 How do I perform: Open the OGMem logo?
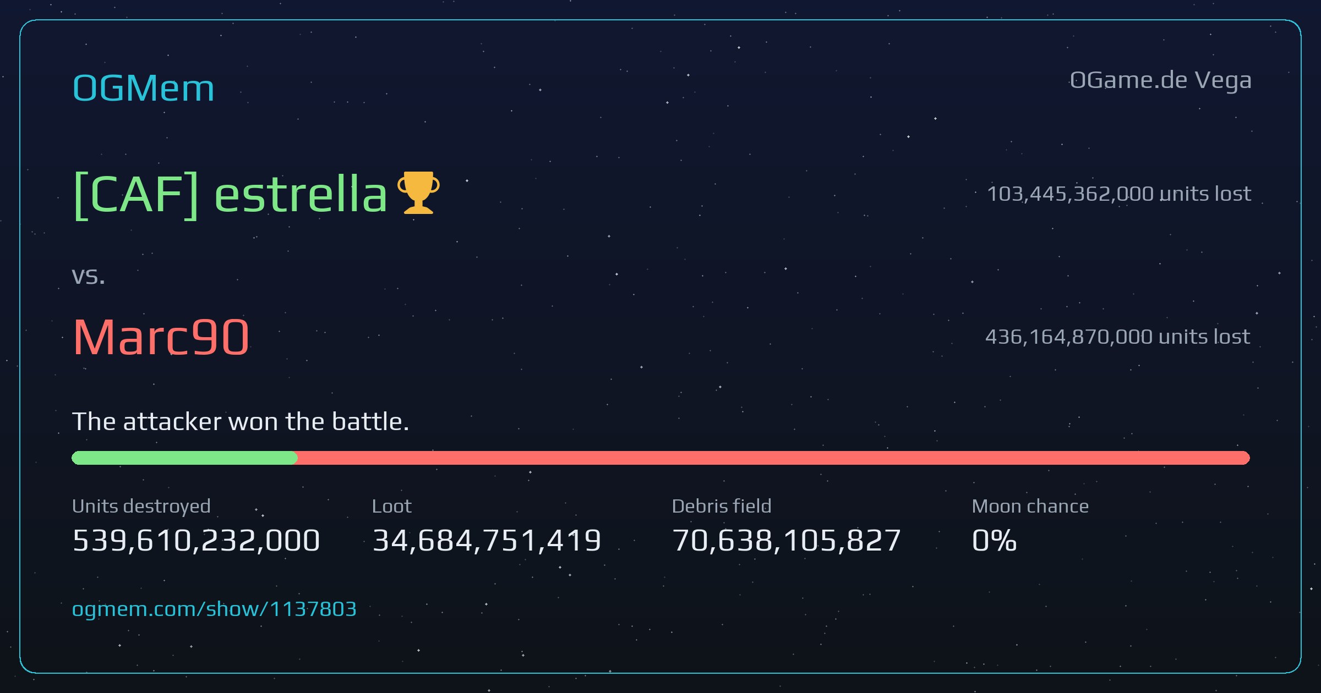144,88
